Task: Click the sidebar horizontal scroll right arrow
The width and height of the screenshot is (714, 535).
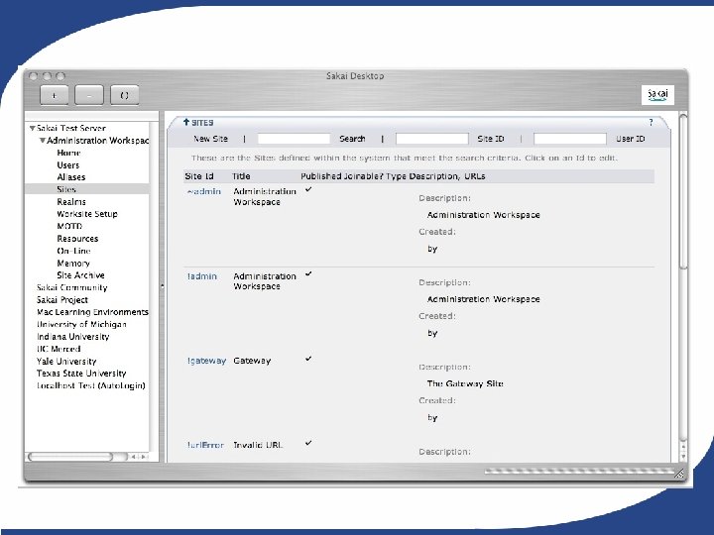Action: point(144,457)
